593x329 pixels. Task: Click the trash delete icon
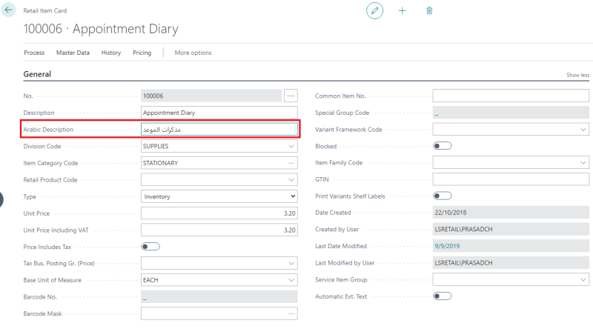[x=429, y=10]
